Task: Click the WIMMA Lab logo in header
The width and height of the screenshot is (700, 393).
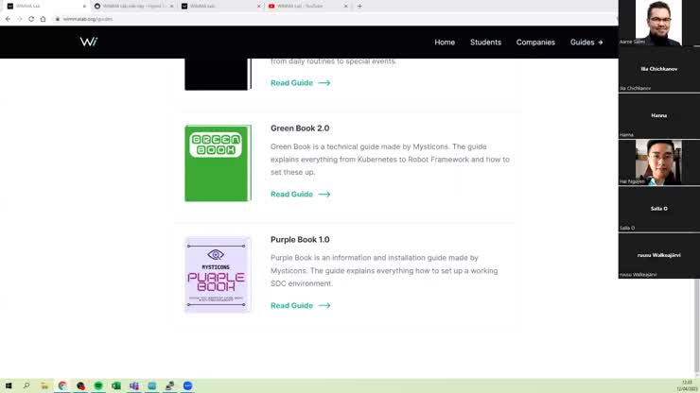Action: [88, 42]
